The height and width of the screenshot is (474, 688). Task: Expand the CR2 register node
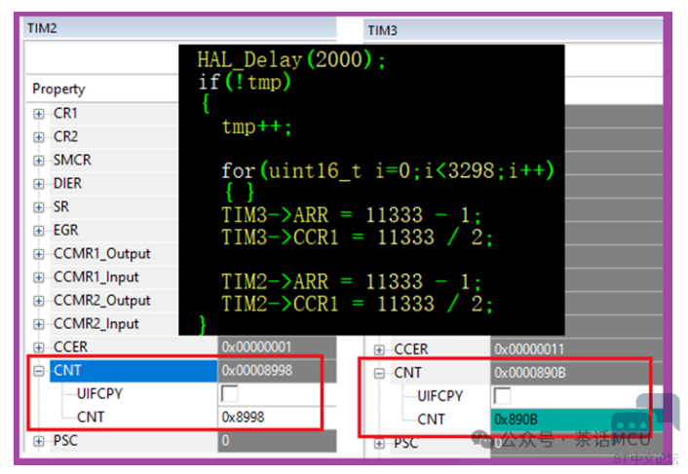[x=39, y=137]
